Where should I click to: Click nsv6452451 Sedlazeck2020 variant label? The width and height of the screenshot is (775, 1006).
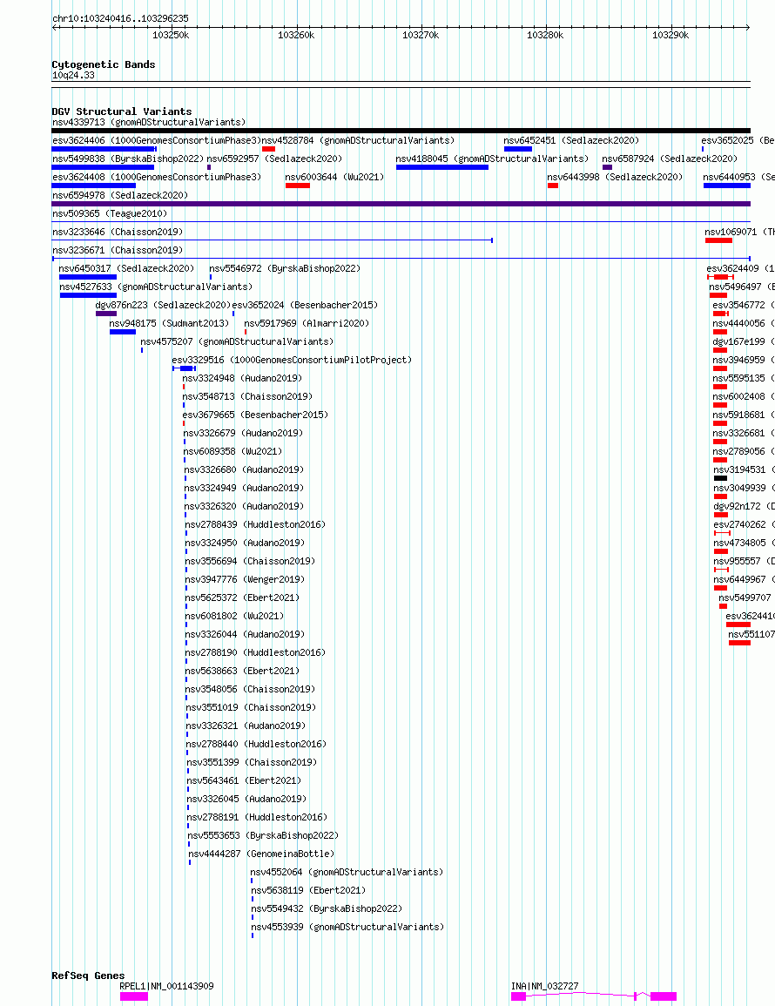click(571, 140)
